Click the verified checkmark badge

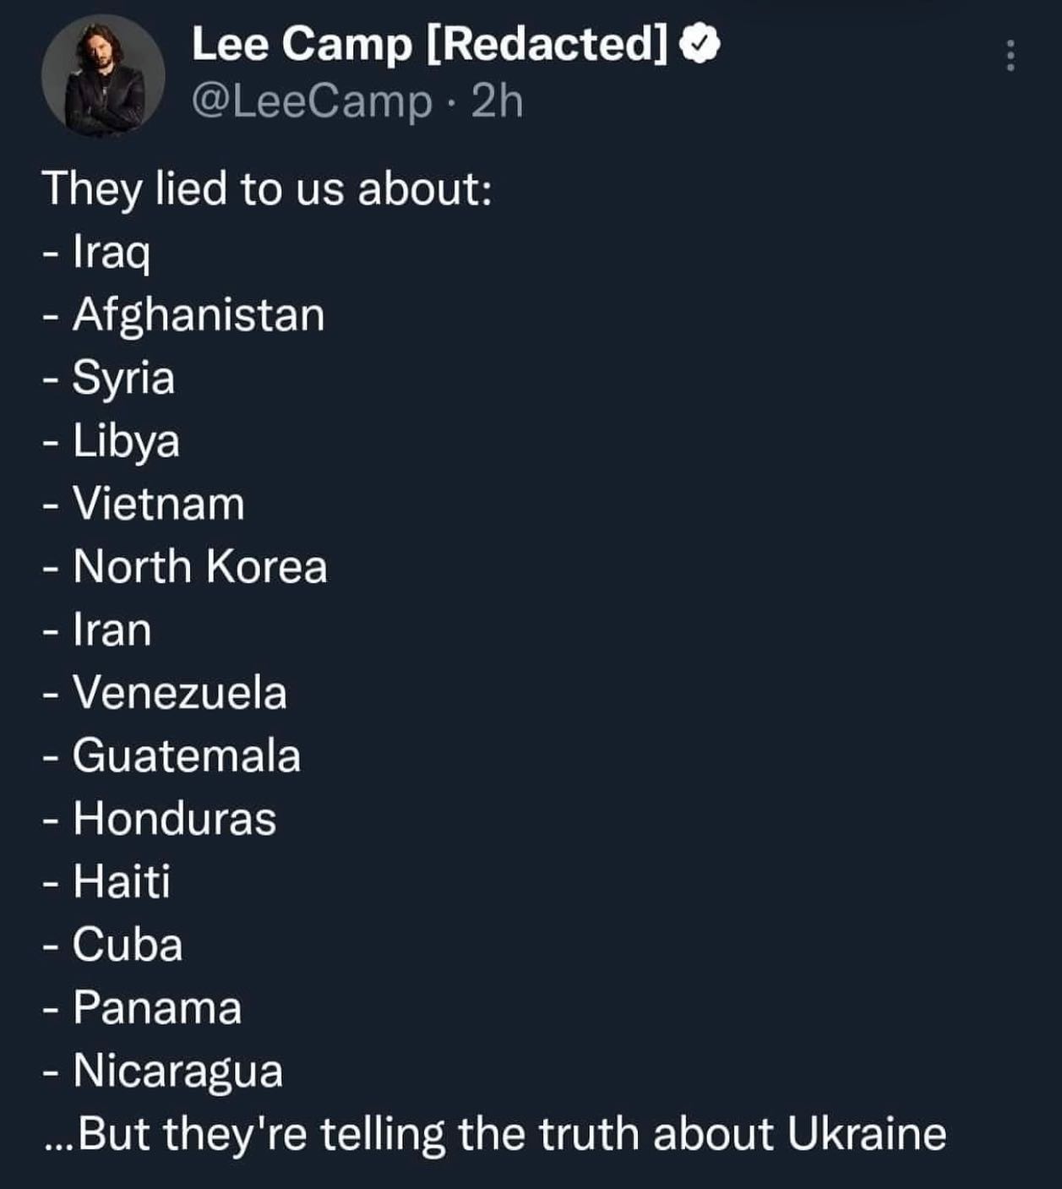(700, 44)
